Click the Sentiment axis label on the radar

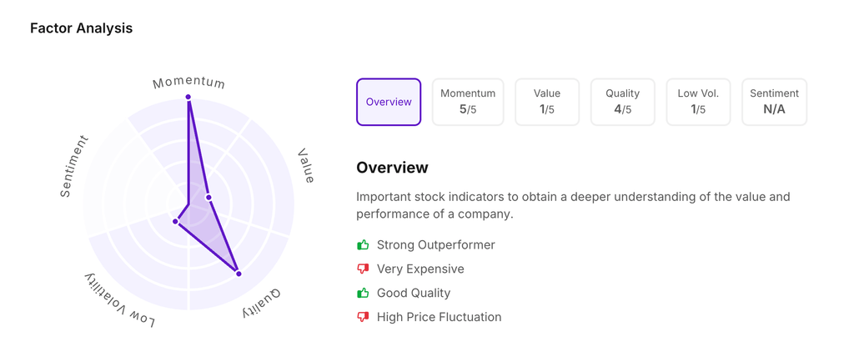pos(73,166)
